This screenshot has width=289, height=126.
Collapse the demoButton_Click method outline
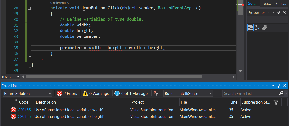tap(29, 8)
